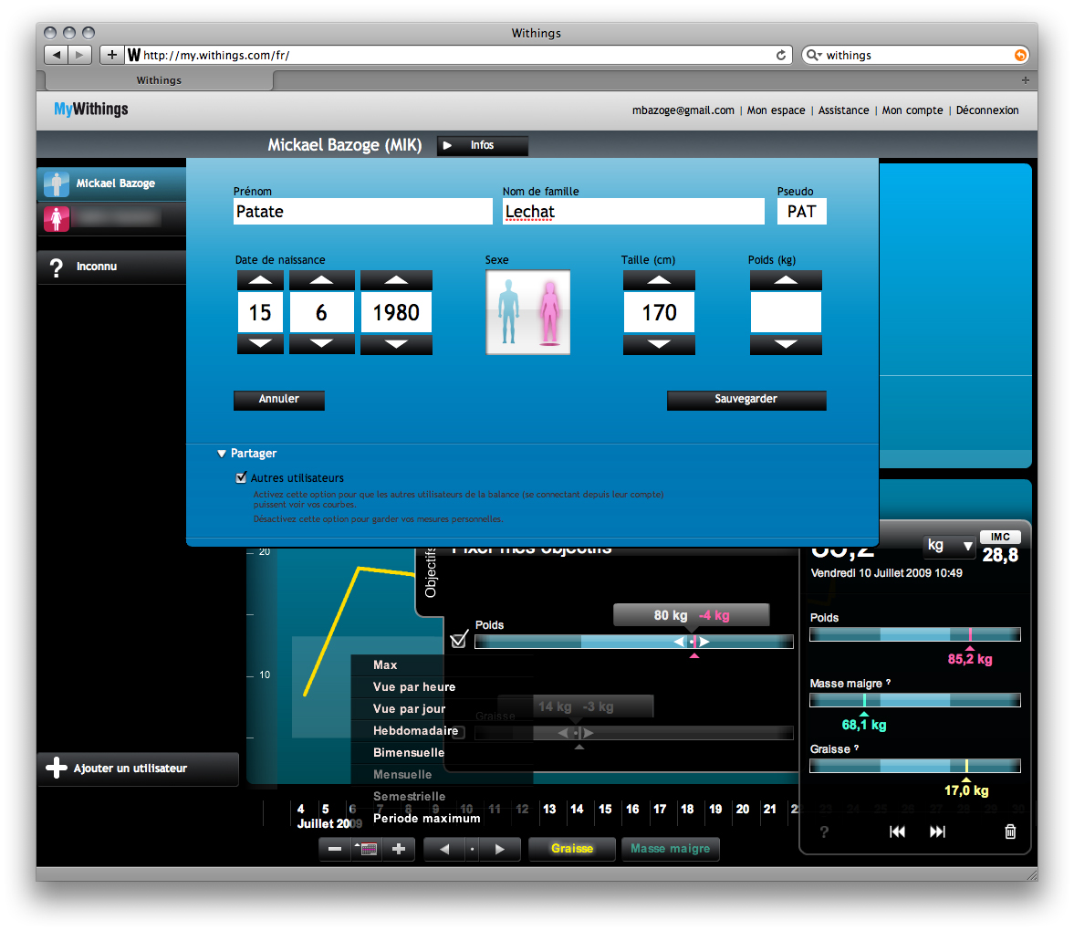Viewport: 1074px width, 931px height.
Task: Skip to next measurement
Action: (x=937, y=831)
